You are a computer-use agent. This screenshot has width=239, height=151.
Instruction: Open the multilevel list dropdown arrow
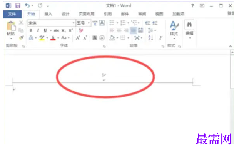(139, 23)
